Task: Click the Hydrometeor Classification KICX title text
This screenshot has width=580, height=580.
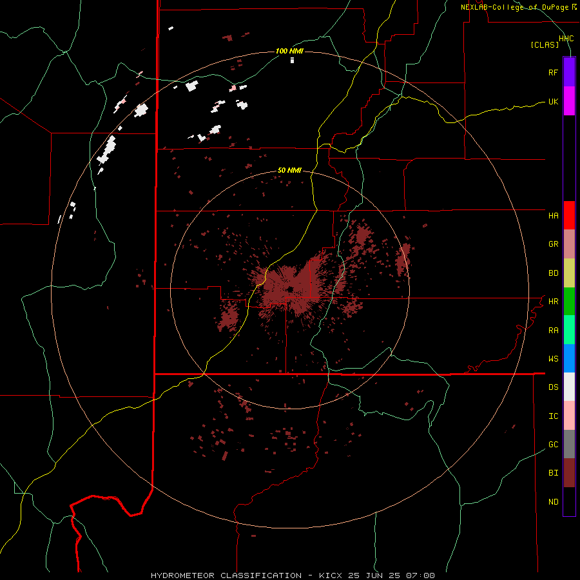Action: [293, 575]
